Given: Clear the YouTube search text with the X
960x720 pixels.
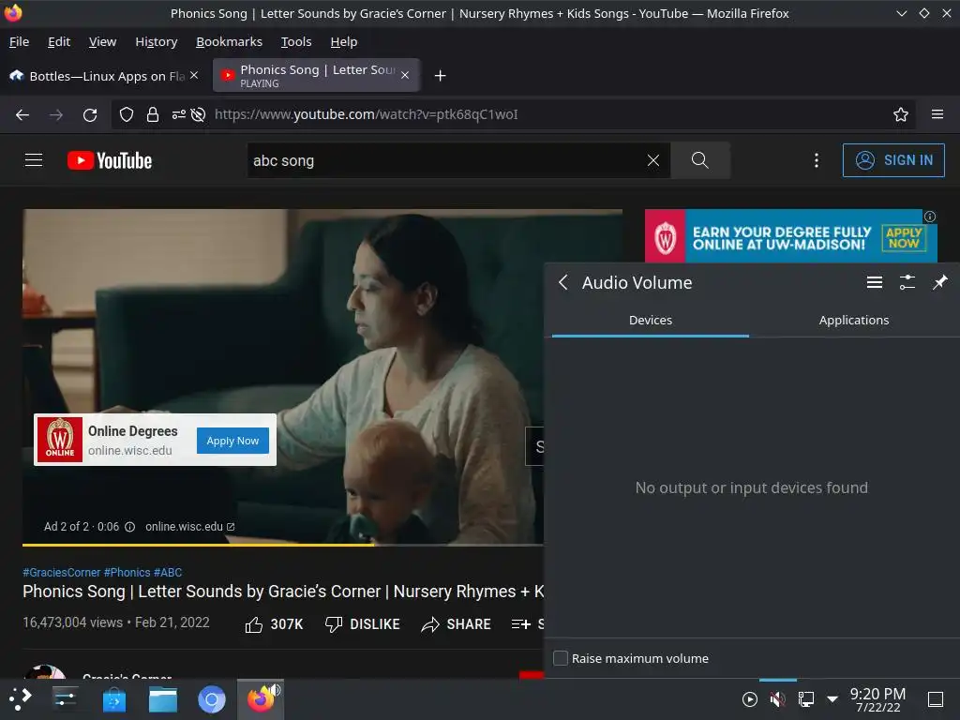Looking at the screenshot, I should point(653,160).
